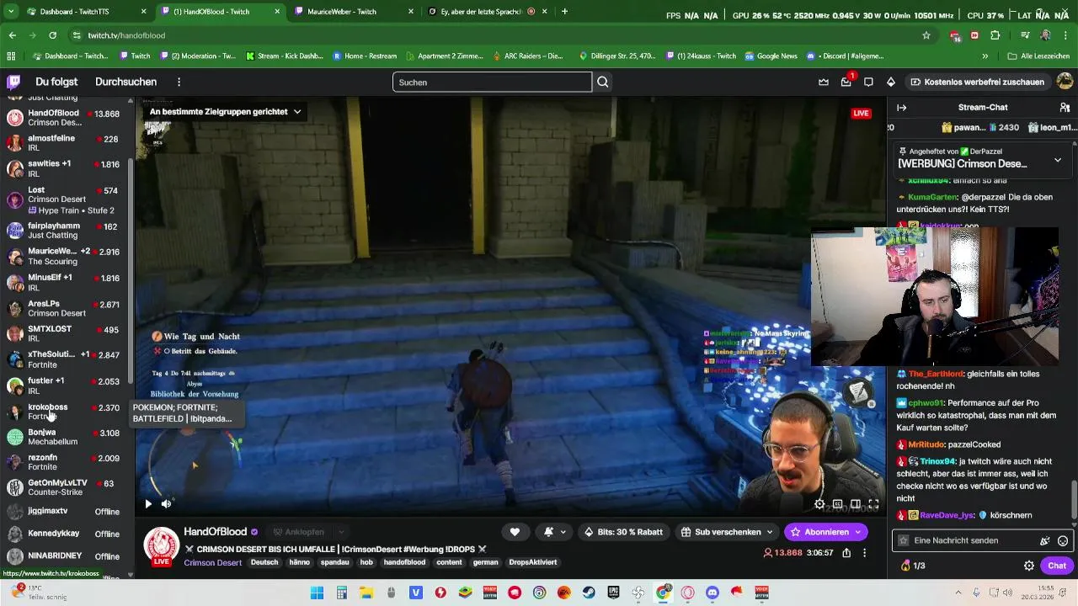Expand the pinned WERBUNG message chevron

[1058, 160]
